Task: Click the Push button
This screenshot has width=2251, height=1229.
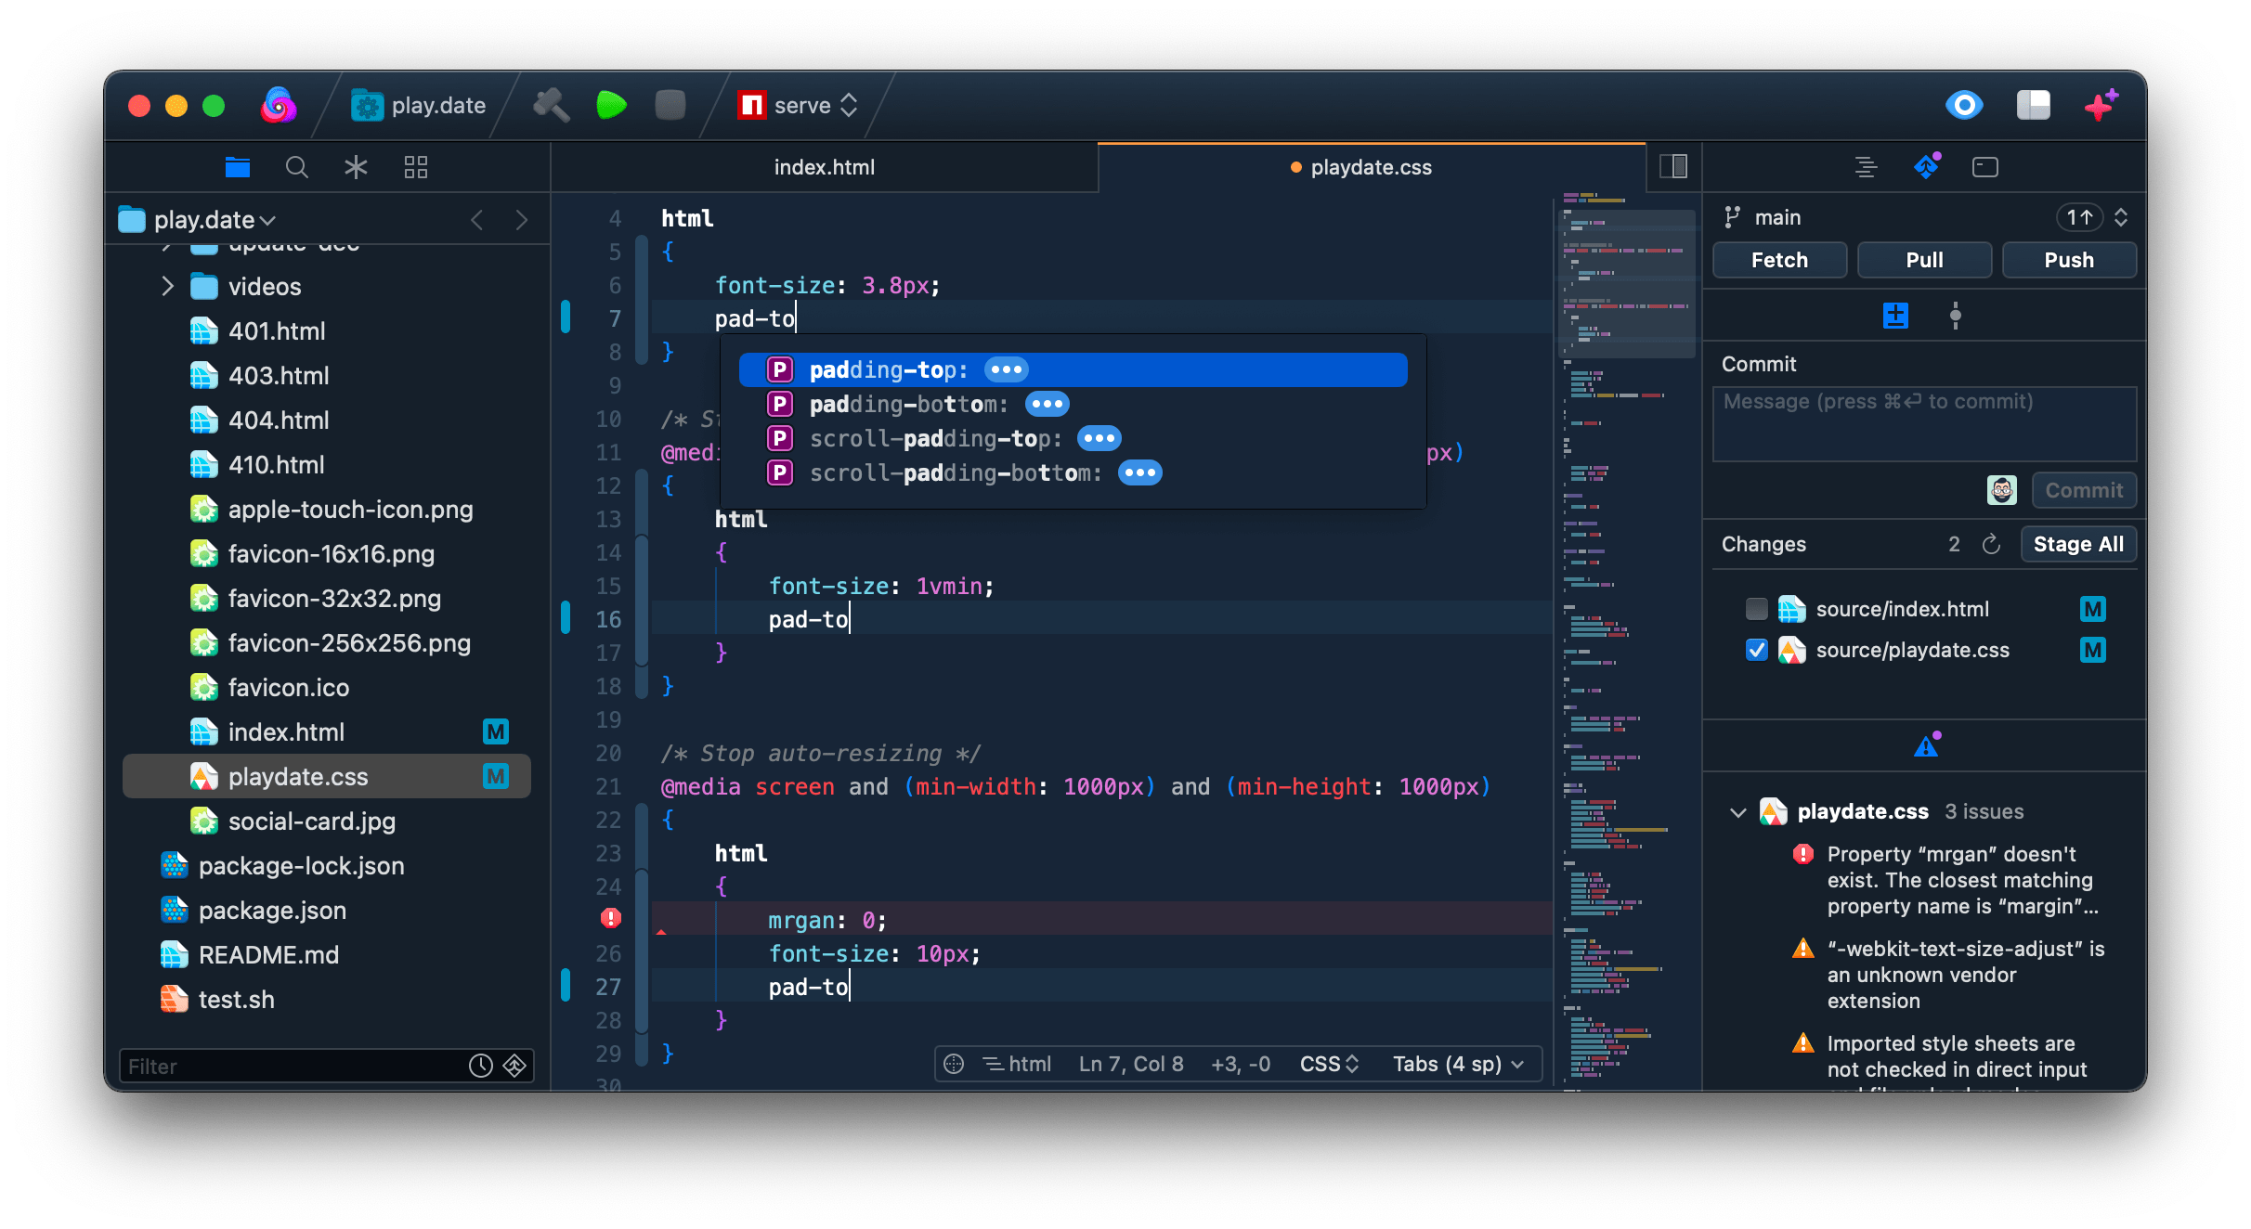Action: (2068, 260)
